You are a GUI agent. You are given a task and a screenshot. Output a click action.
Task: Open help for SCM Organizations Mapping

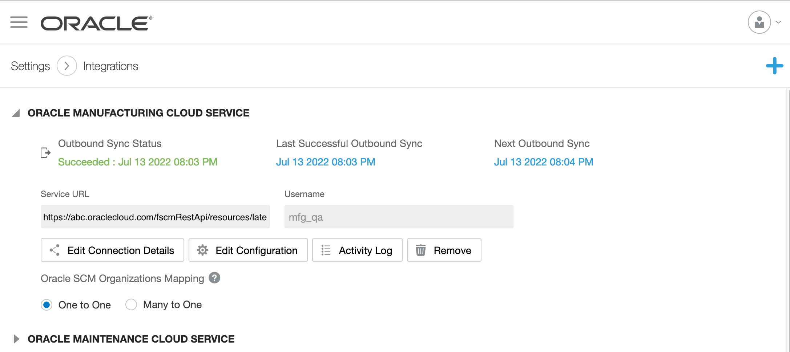click(214, 278)
